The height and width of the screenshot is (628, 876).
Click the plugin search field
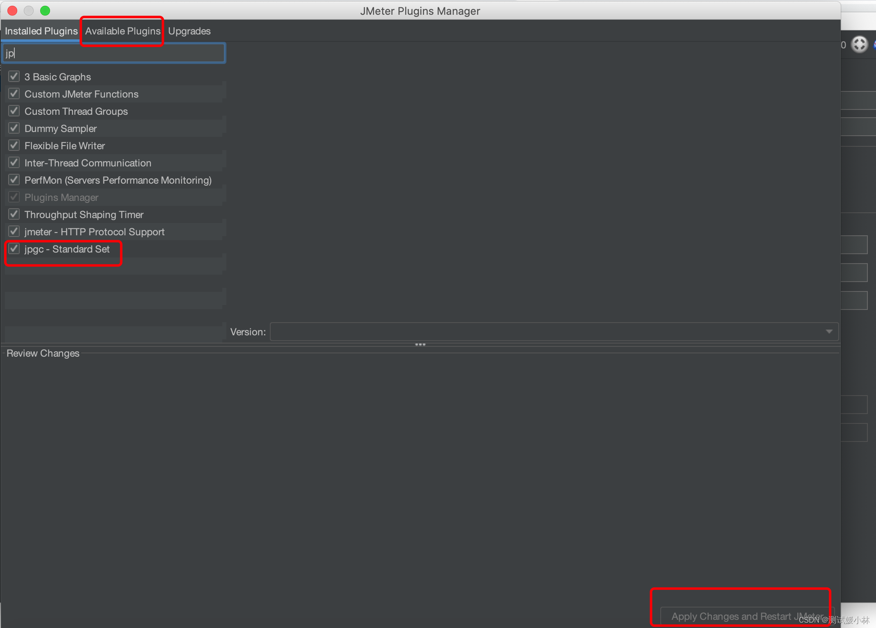pos(114,53)
